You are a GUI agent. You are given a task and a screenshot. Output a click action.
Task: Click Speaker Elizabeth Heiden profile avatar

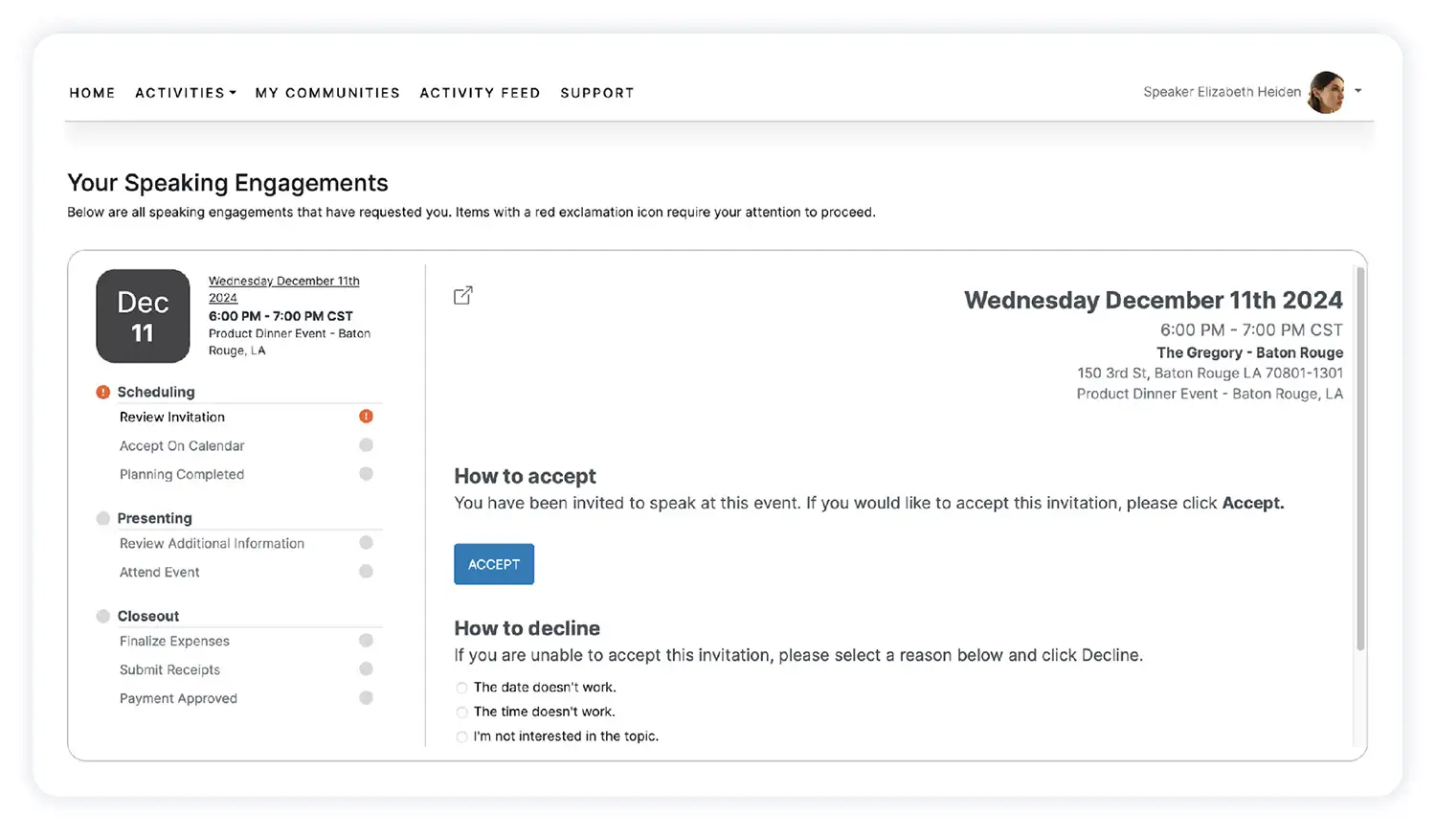click(x=1326, y=93)
